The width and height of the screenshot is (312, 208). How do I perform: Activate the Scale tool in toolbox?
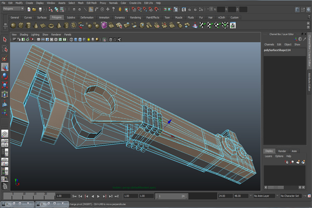click(5, 85)
